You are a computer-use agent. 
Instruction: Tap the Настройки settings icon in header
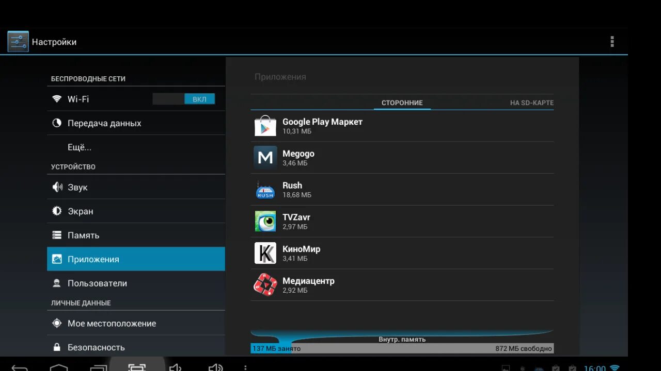18,42
